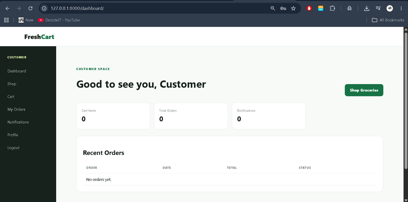Screen dimensions: 408x202
Task: Click the ORDER column header
Action: point(92,168)
